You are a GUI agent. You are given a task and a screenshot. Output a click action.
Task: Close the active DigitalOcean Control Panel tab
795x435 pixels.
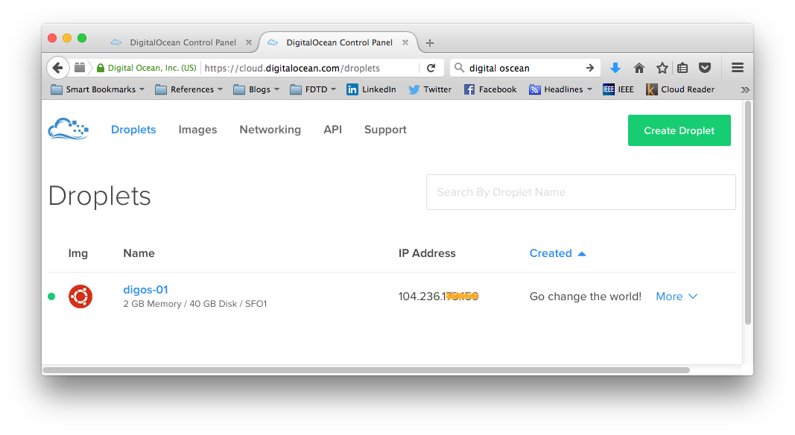(405, 42)
